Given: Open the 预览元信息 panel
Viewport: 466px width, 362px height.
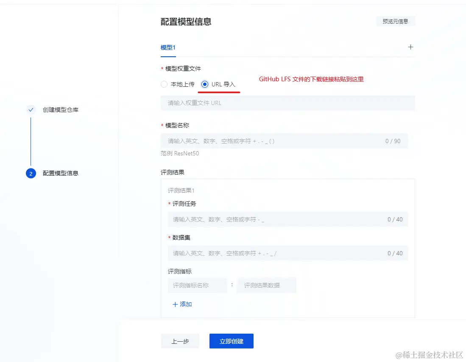Looking at the screenshot, I should click(396, 21).
